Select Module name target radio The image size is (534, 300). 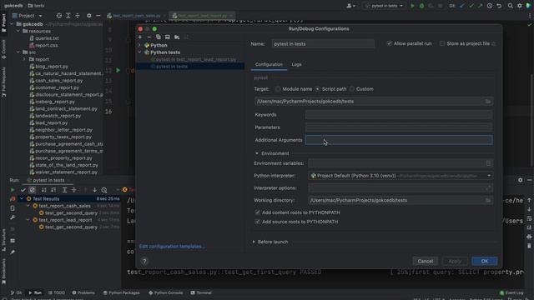[x=278, y=89]
